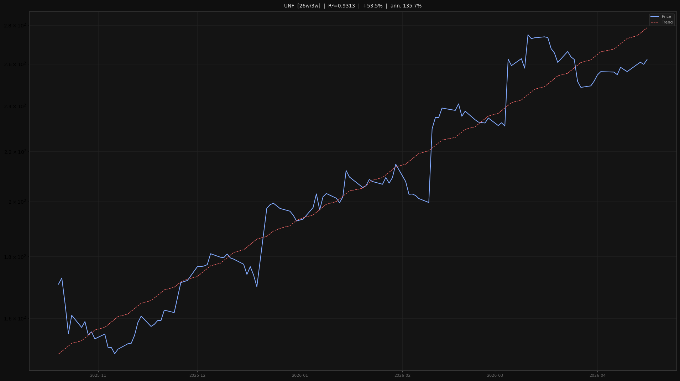Click the lowest point of the Price line
Screen dimensions: 680x381
click(x=115, y=353)
